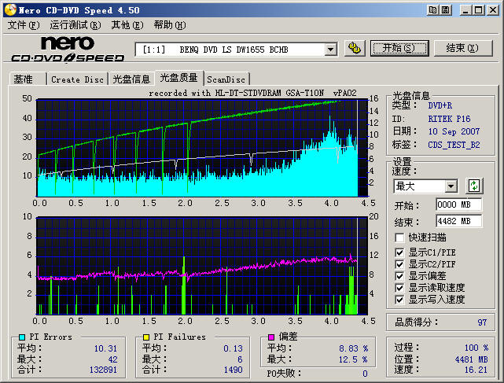Click the PI Errors average 10.31
Viewport: 504px width, 383px height.
point(105,348)
